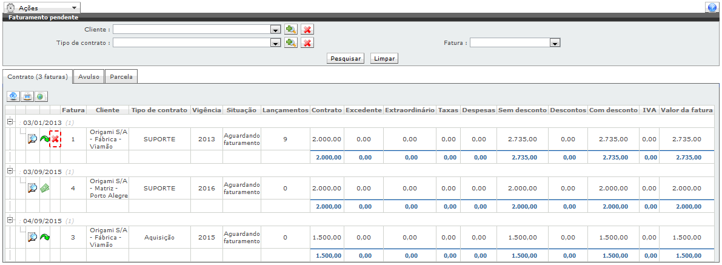Click the red X icon on fatura 1 row
This screenshot has height=265, width=722.
(x=55, y=139)
